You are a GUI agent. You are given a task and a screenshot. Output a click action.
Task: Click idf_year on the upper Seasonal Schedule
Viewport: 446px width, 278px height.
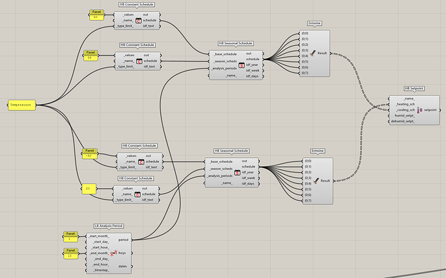tap(252, 65)
